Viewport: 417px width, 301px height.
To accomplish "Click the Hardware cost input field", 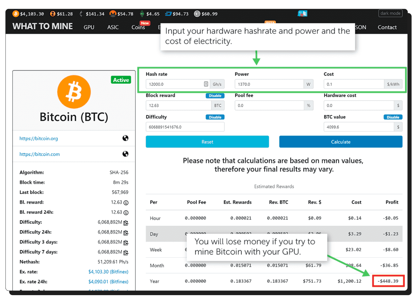I will [359, 106].
